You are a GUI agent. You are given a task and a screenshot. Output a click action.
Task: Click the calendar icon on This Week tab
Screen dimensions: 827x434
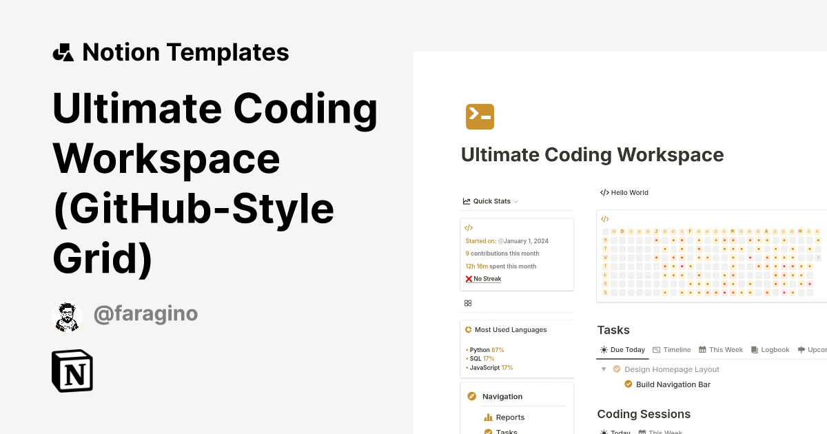coord(702,350)
